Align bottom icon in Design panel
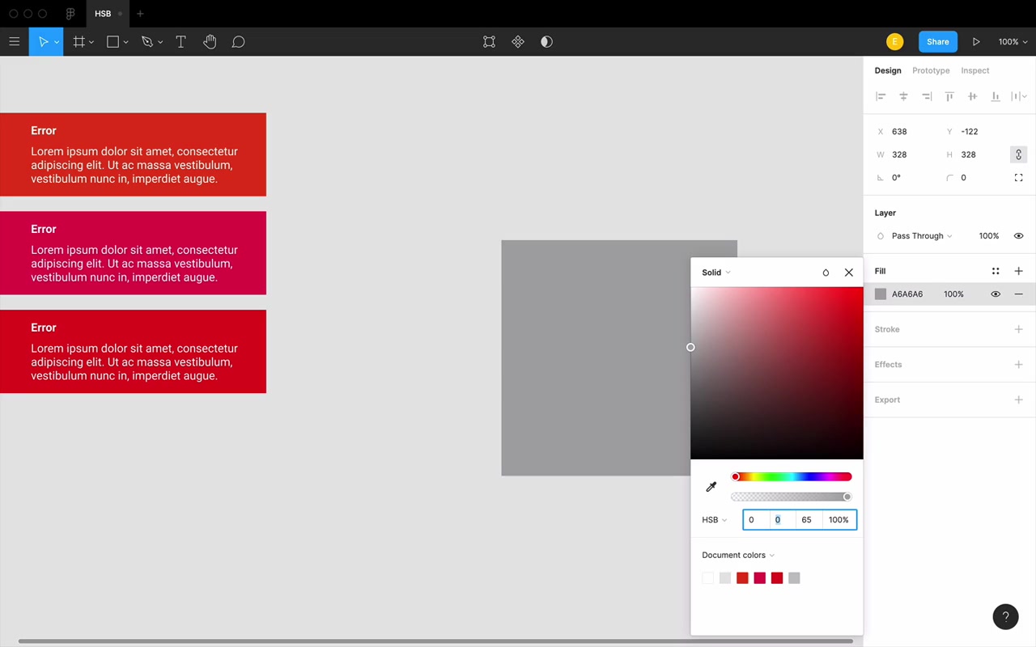This screenshot has height=647, width=1036. [996, 96]
